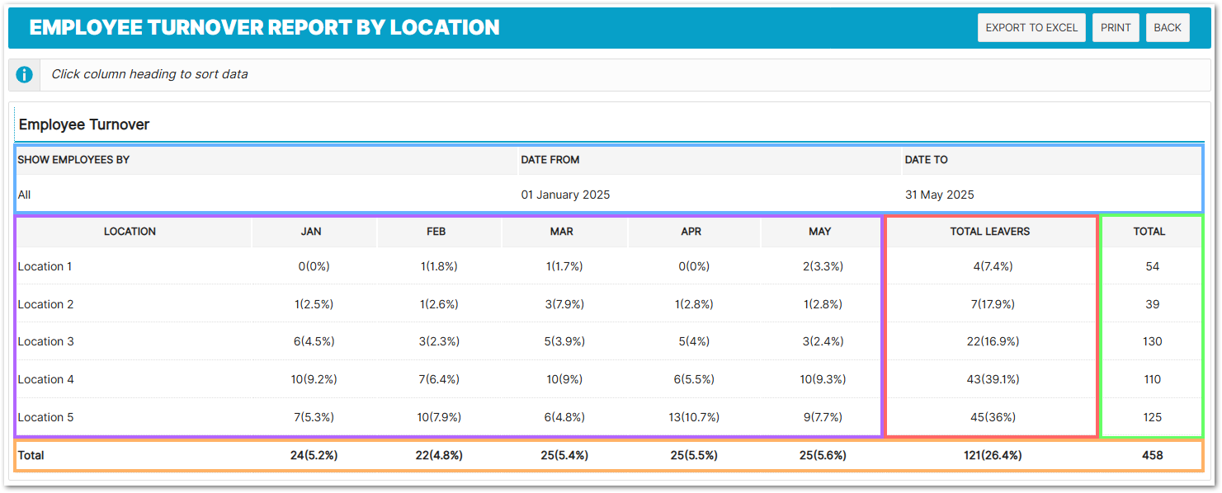Viewport: 1222px width, 493px height.
Task: Click the Print button
Action: coord(1116,27)
